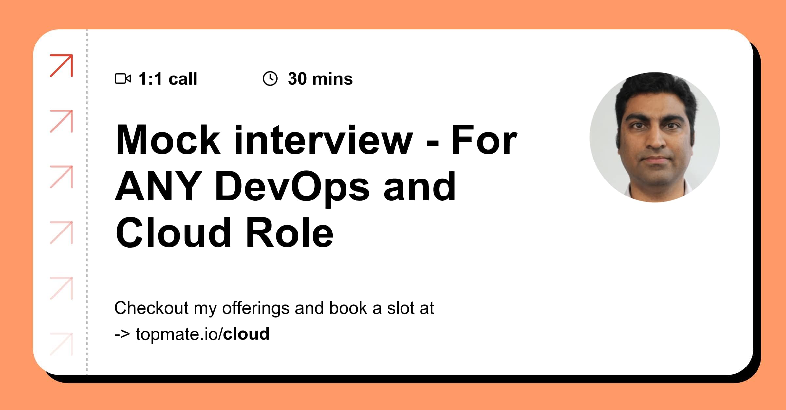Select the topmost red diagonal arrow icon
This screenshot has height=410, width=786.
[x=62, y=65]
